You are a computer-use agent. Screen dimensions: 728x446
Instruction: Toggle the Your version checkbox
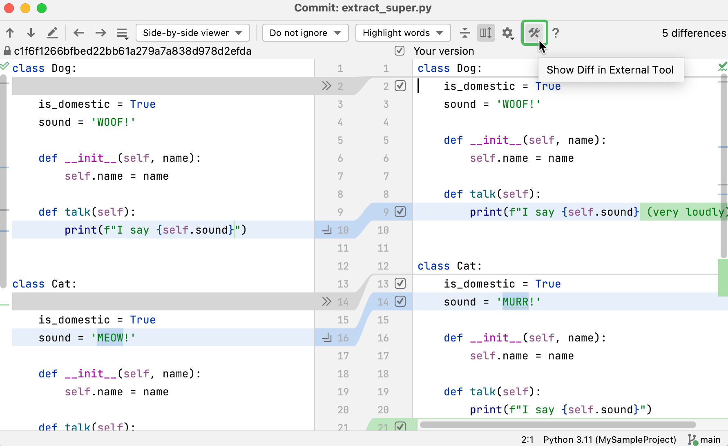tap(400, 51)
